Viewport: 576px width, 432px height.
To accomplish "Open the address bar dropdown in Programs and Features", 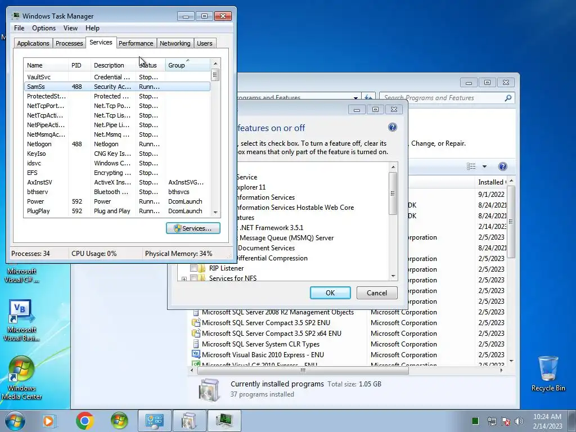I will point(355,98).
